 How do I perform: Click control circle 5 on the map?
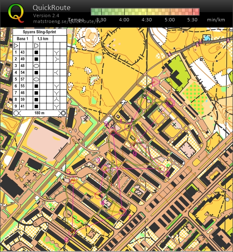coord(73,180)
